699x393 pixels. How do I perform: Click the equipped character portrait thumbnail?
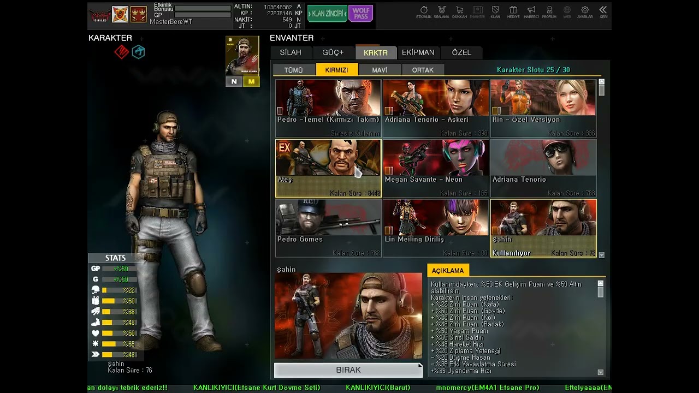[x=242, y=56]
